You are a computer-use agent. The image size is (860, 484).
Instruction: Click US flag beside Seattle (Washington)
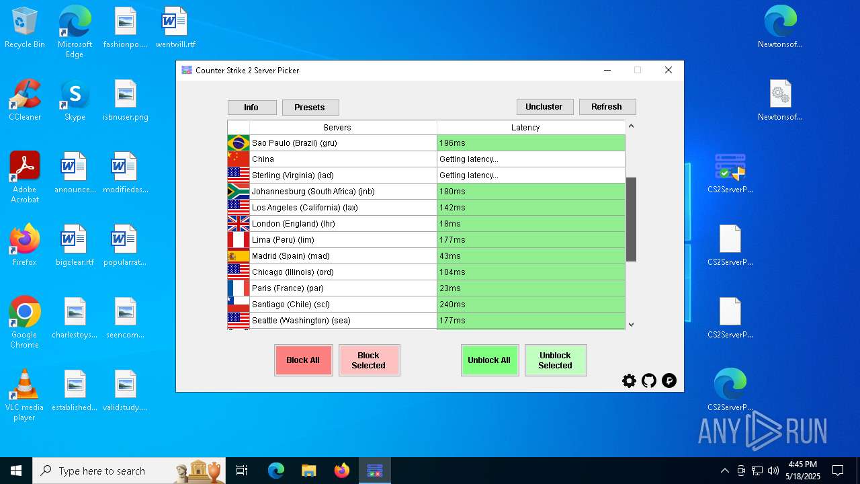(239, 321)
